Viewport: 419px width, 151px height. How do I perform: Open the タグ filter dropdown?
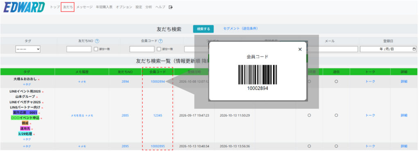[x=28, y=49]
